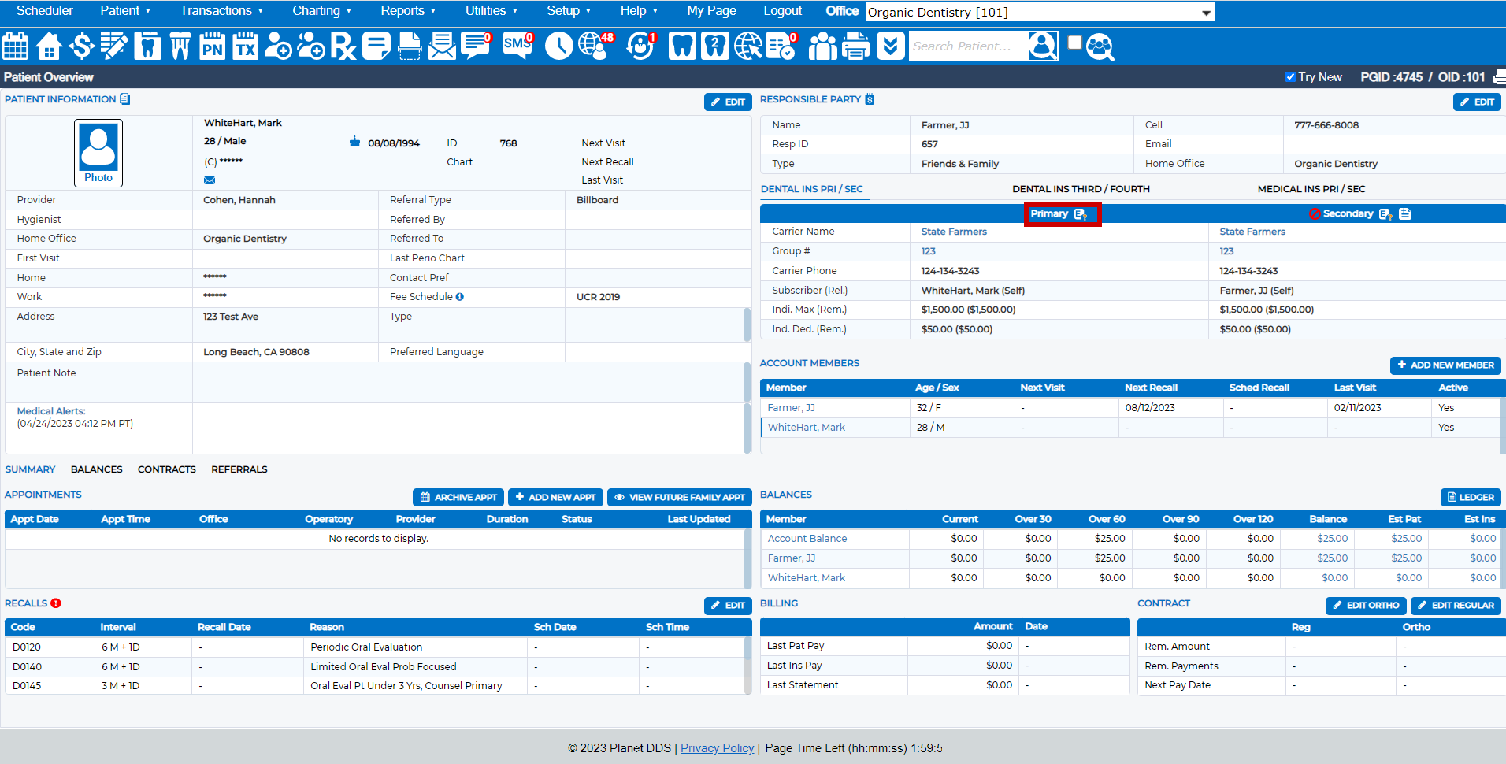Open the time clock toolbar icon
Viewport: 1506px width, 764px height.
559,46
